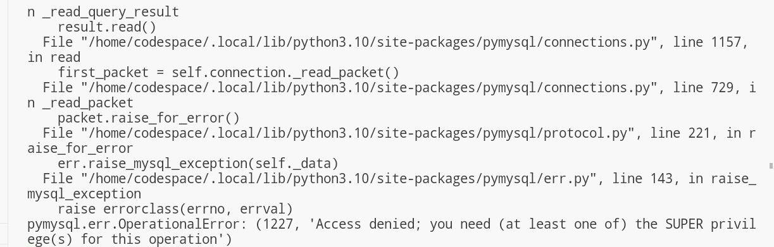Click 'ege(s) for this operation' text
Image resolution: width=774 pixels, height=247 pixels.
point(130,239)
